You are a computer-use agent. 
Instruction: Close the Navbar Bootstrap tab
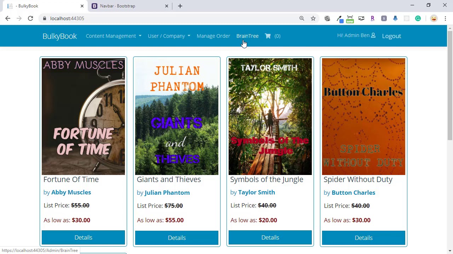pos(167,6)
